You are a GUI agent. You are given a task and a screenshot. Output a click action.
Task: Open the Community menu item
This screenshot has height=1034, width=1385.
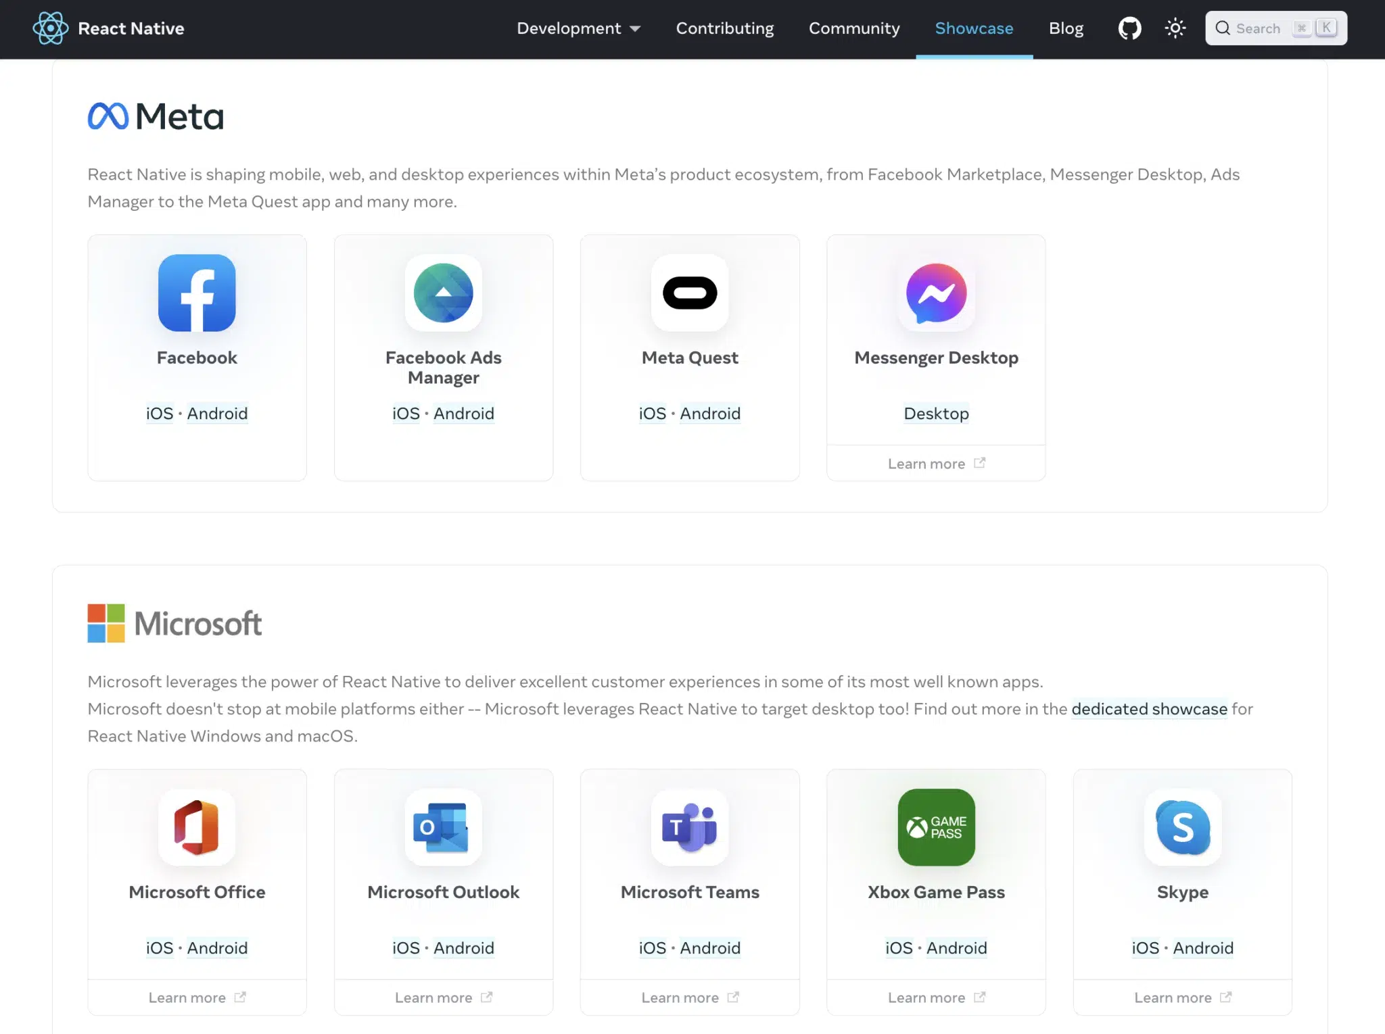(854, 28)
